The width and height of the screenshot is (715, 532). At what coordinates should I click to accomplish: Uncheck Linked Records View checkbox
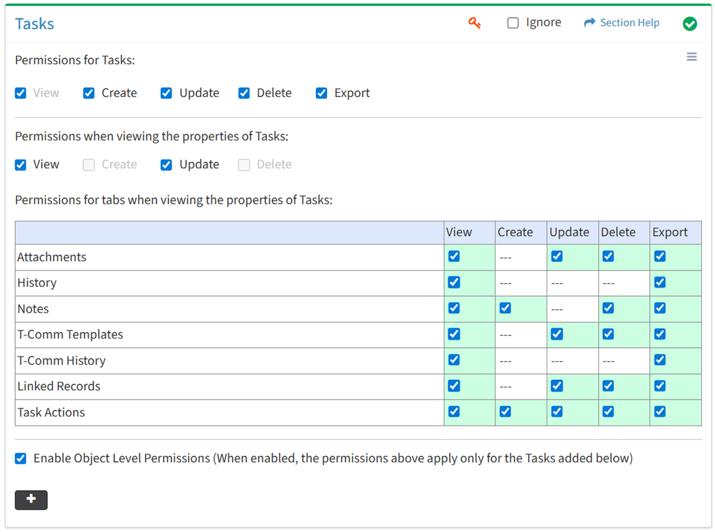coord(454,386)
